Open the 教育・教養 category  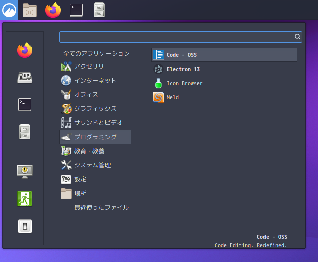click(x=95, y=151)
